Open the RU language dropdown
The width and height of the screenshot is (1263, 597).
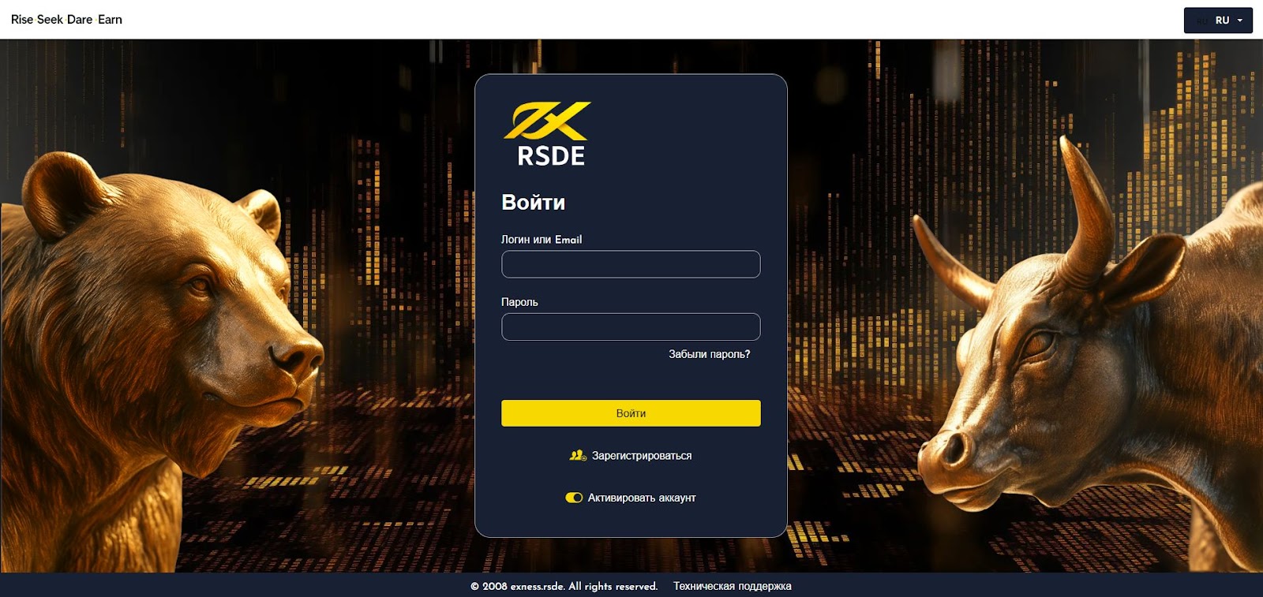[1217, 21]
